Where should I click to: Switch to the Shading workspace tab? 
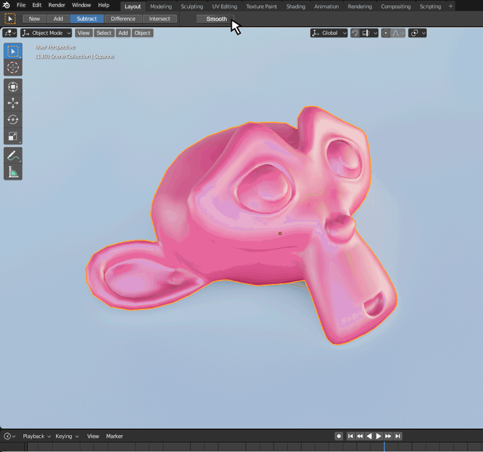click(296, 7)
